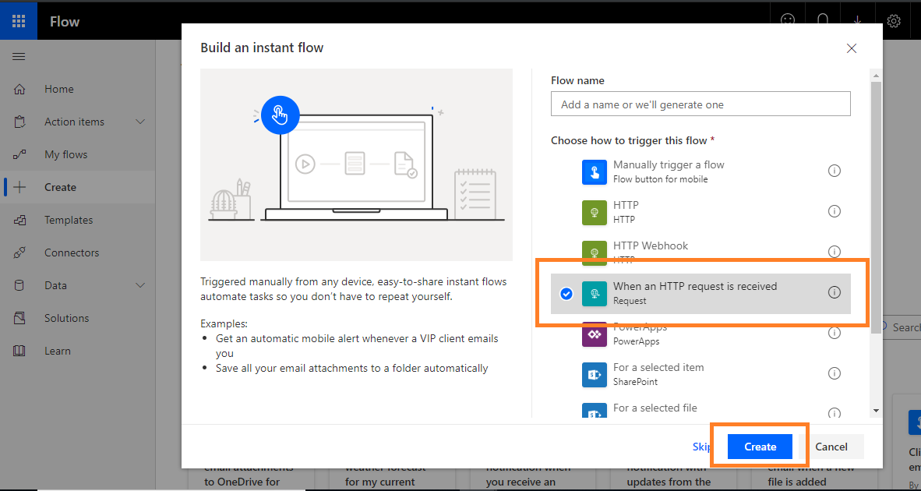Click the Flow title in header

65,23
